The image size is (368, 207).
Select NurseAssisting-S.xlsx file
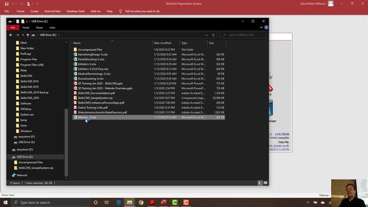91,79
